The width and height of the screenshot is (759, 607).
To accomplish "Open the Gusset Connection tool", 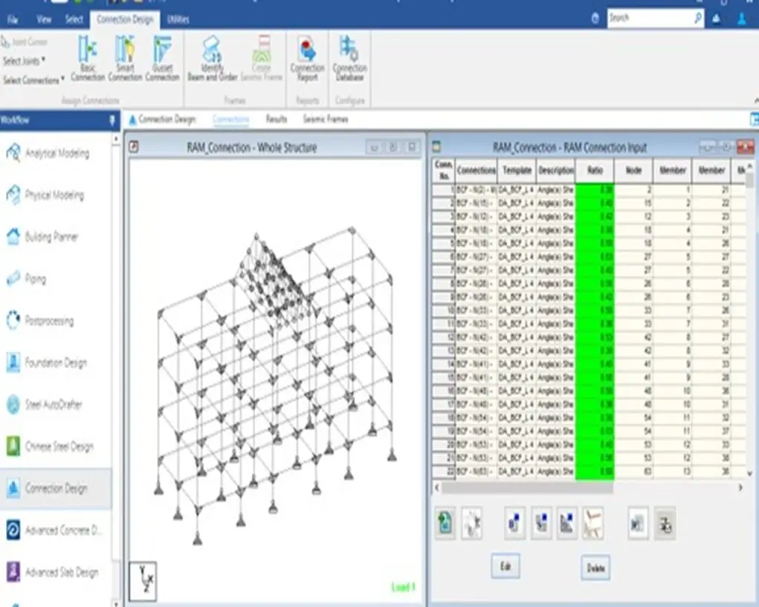I will click(162, 59).
